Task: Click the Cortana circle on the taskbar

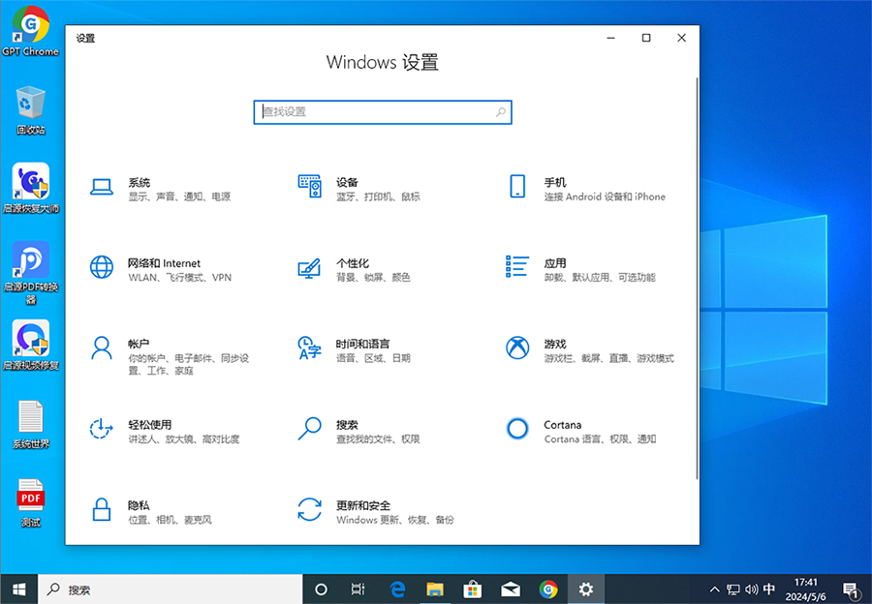Action: 321,589
